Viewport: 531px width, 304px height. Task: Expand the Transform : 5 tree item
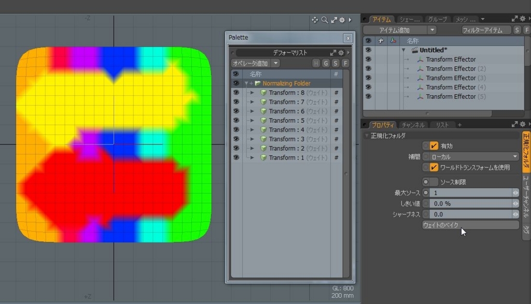[x=252, y=120]
